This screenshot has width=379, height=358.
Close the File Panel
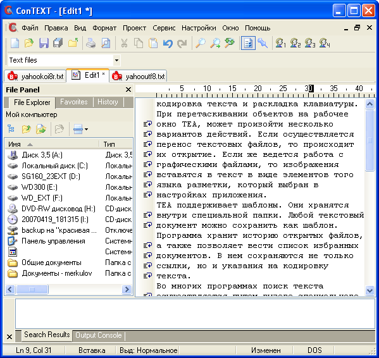click(x=128, y=90)
